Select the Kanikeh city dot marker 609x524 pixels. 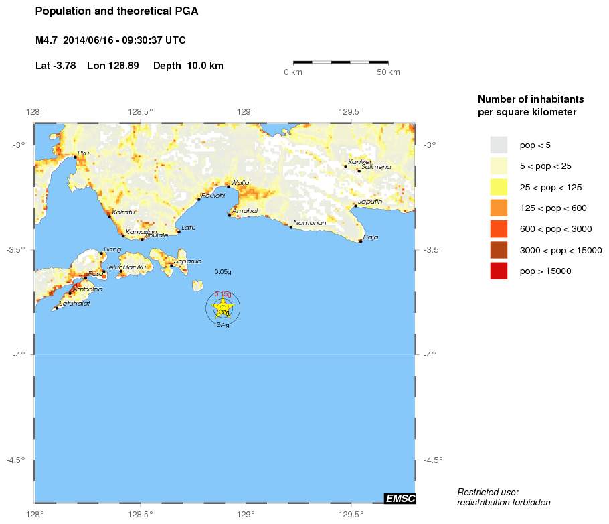coord(345,166)
